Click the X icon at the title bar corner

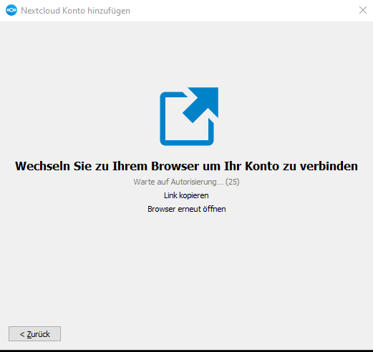tap(363, 10)
